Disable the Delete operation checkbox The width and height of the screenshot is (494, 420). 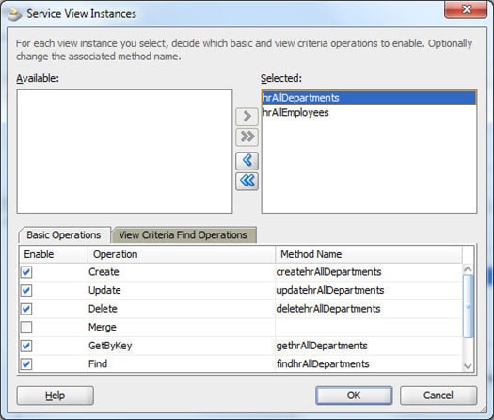[x=26, y=309]
